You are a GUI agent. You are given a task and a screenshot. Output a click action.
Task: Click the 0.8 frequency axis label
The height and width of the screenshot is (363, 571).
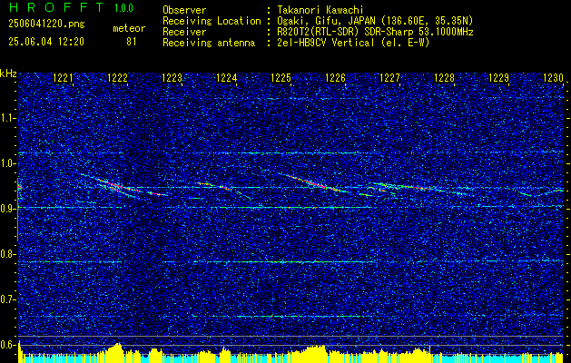[7, 254]
